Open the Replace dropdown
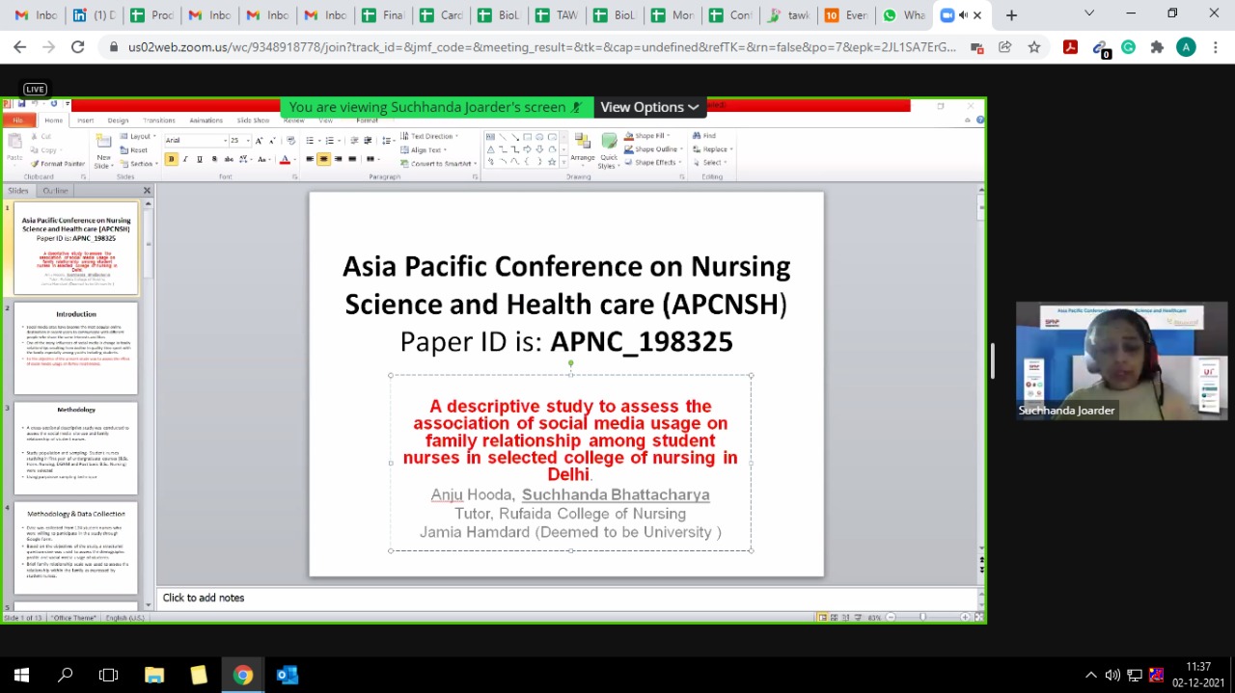The width and height of the screenshot is (1235, 693). tap(712, 149)
